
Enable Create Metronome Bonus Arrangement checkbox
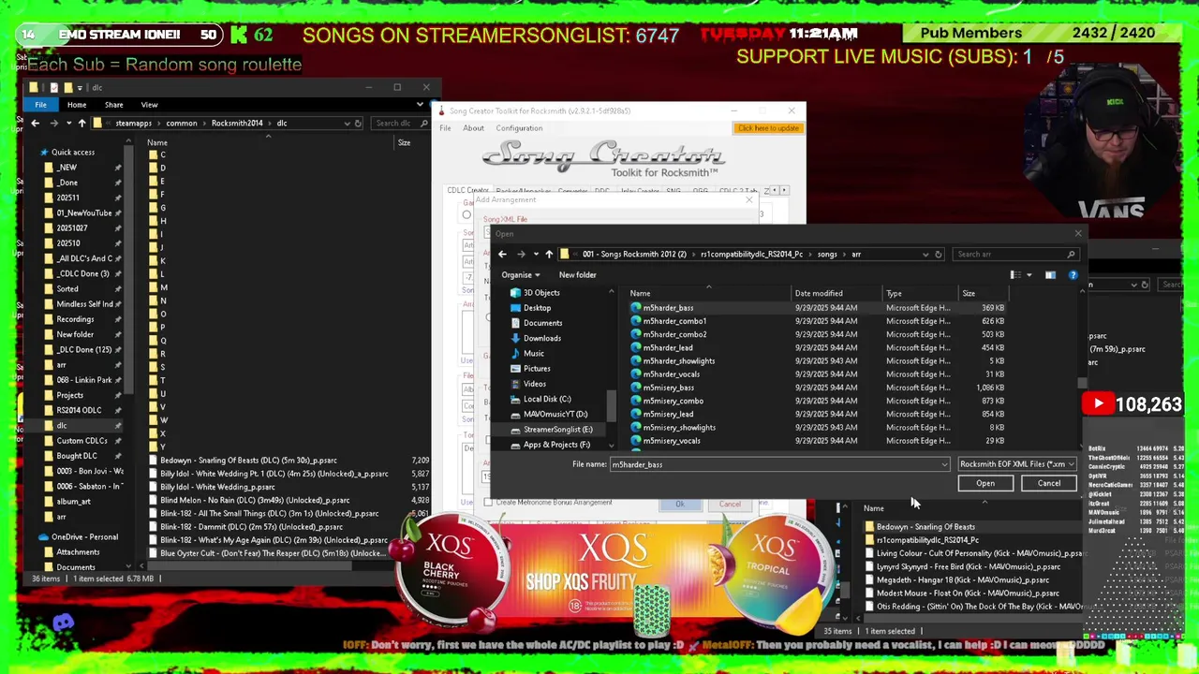488,503
